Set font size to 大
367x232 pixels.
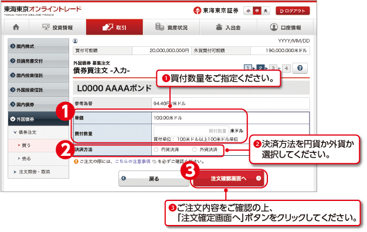266,11
